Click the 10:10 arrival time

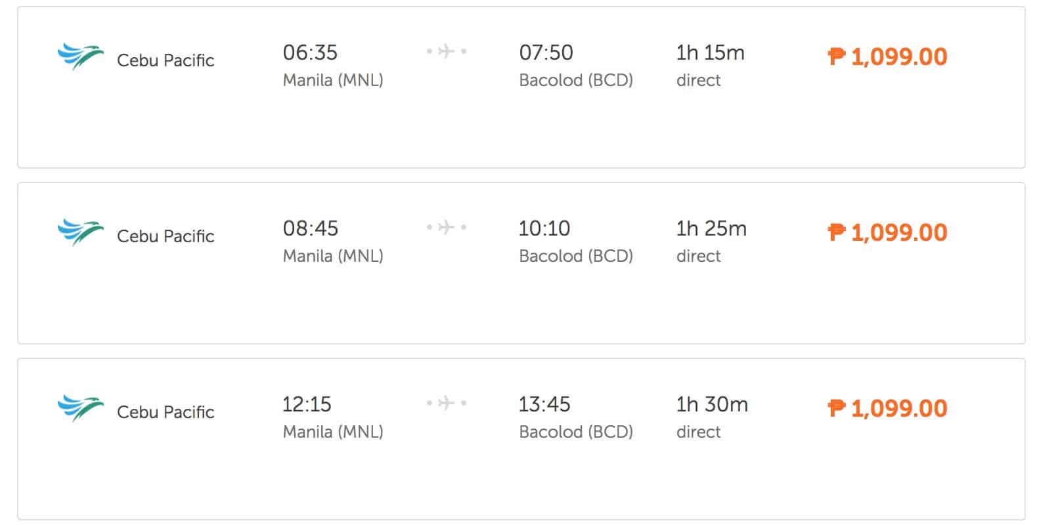pos(544,228)
